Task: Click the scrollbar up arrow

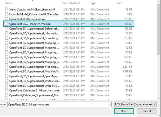Action: point(158,2)
